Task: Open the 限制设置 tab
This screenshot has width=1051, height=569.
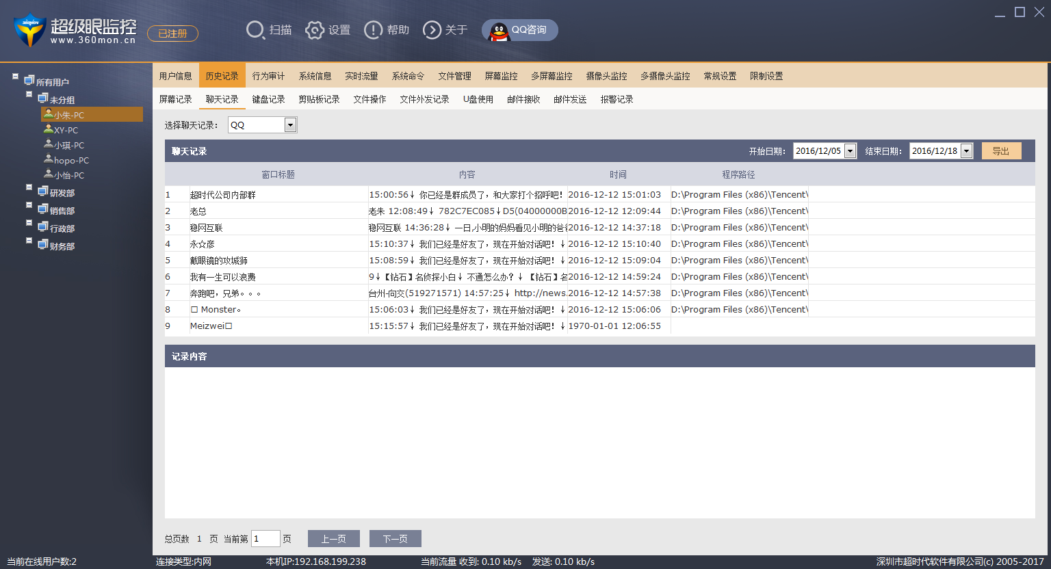Action: tap(767, 76)
